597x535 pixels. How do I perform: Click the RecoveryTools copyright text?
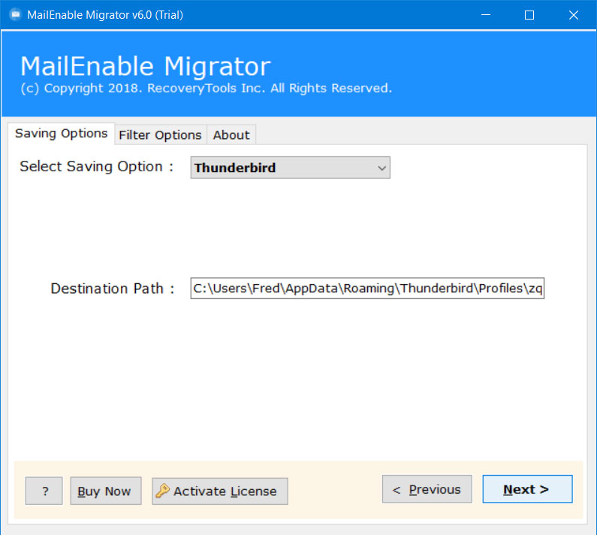coord(206,89)
